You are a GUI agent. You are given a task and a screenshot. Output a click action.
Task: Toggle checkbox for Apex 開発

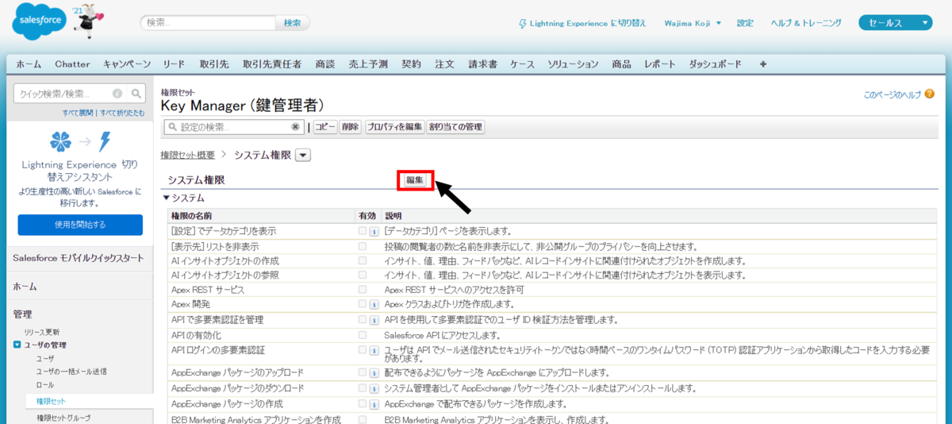point(363,304)
